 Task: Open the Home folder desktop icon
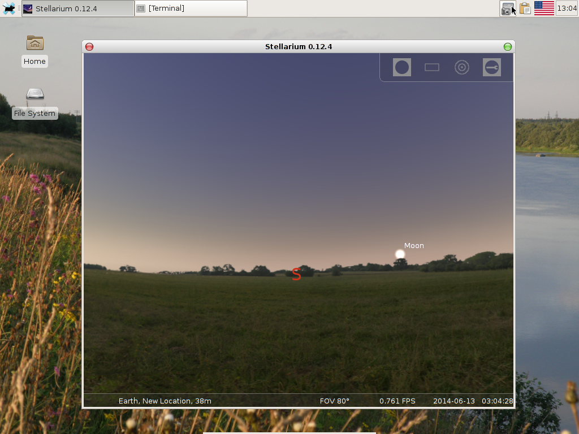[34, 51]
